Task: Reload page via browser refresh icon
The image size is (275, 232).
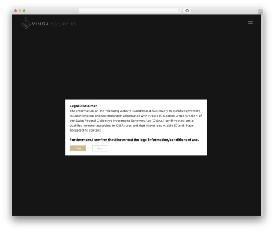Action: [x=179, y=11]
